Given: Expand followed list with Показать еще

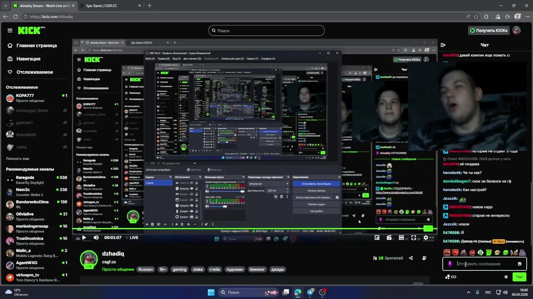Looking at the screenshot, I should tap(17, 159).
